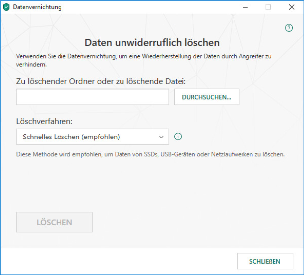The width and height of the screenshot is (304, 275).
Task: Click the Löschverfahren: label
Action: coord(44,121)
